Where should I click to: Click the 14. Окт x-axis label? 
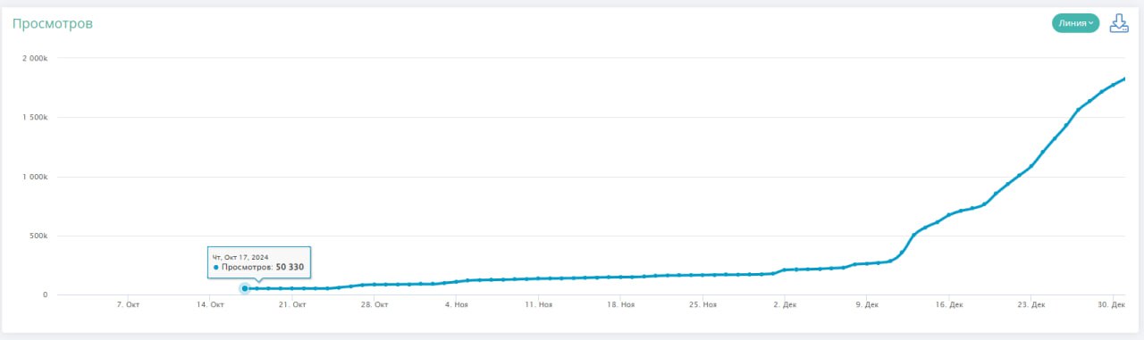210,305
